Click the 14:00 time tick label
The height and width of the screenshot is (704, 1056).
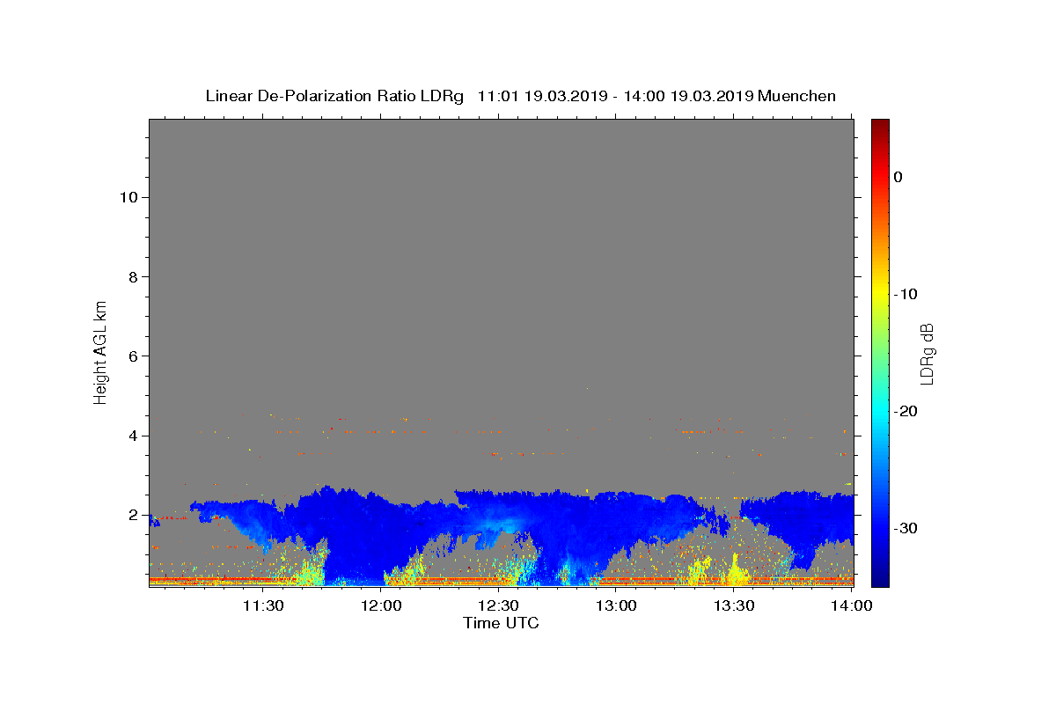pyautogui.click(x=851, y=605)
